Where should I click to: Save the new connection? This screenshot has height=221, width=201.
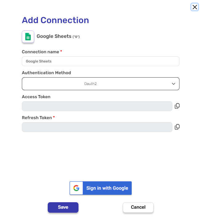(63, 207)
